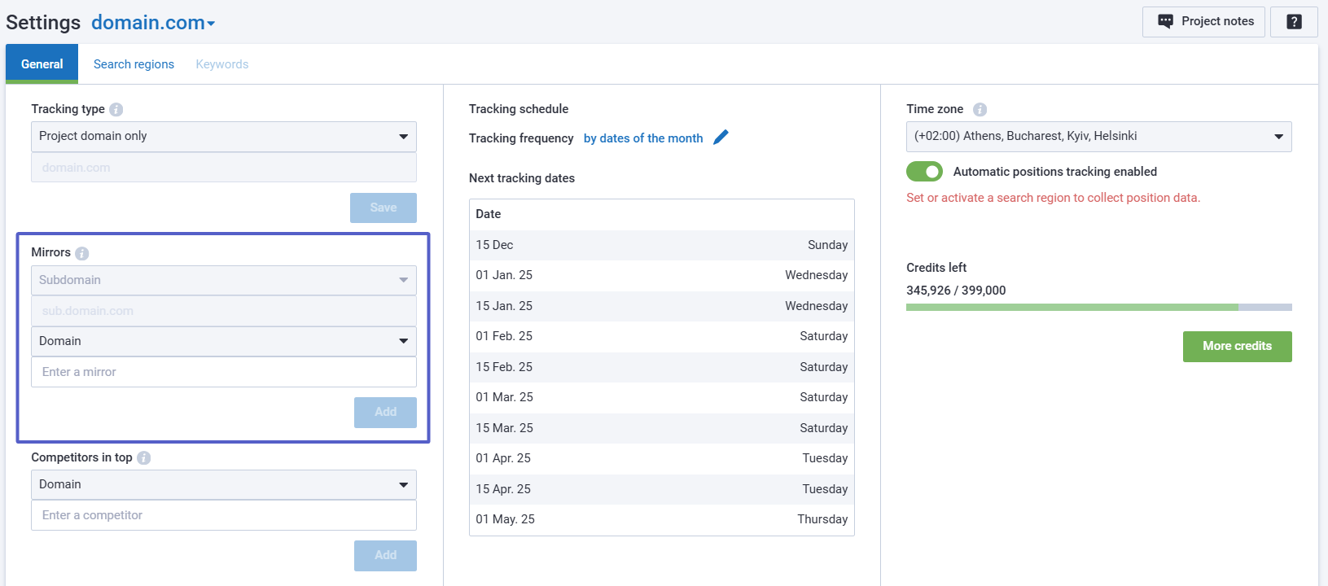The width and height of the screenshot is (1328, 586).
Task: Expand the Tracking type dropdown
Action: pos(223,137)
